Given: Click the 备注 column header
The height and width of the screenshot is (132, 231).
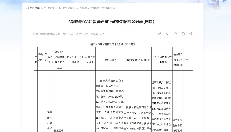Looking at the screenshot, I should pos(188,60).
